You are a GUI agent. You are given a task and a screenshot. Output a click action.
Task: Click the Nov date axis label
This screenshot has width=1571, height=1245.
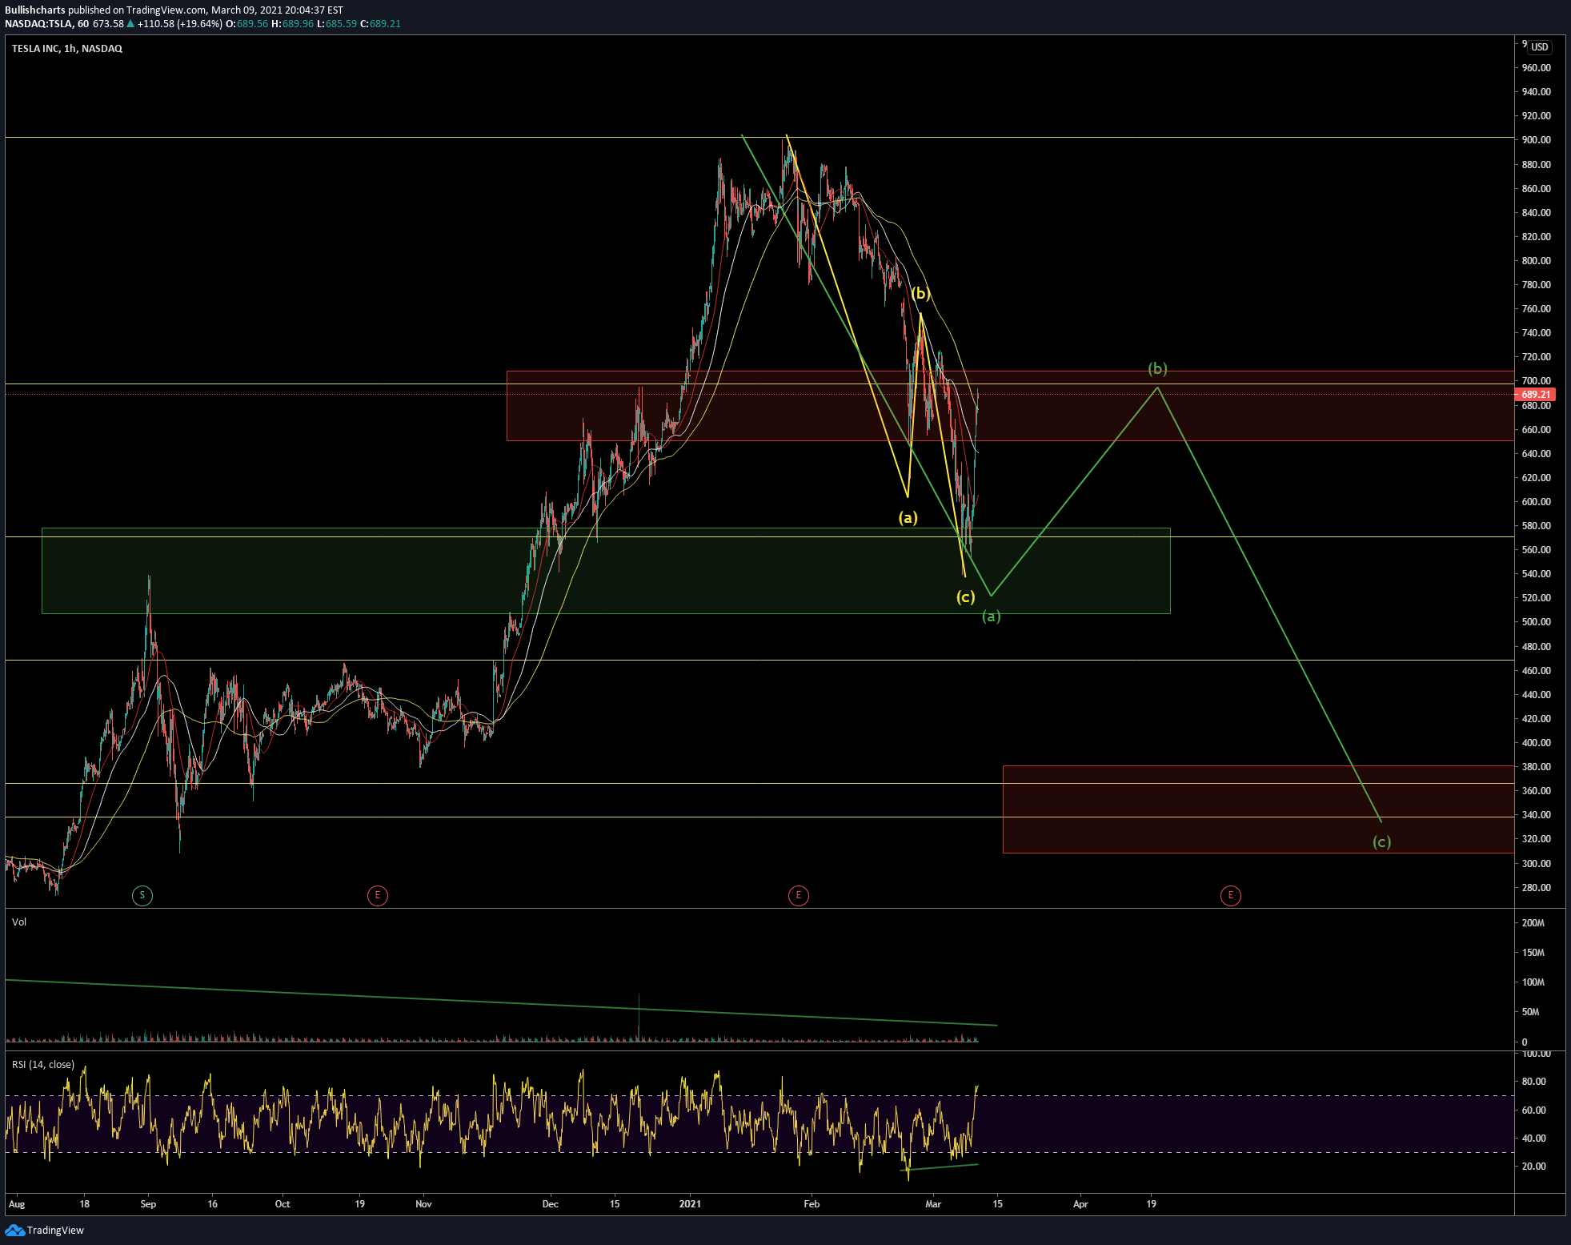(x=423, y=1203)
